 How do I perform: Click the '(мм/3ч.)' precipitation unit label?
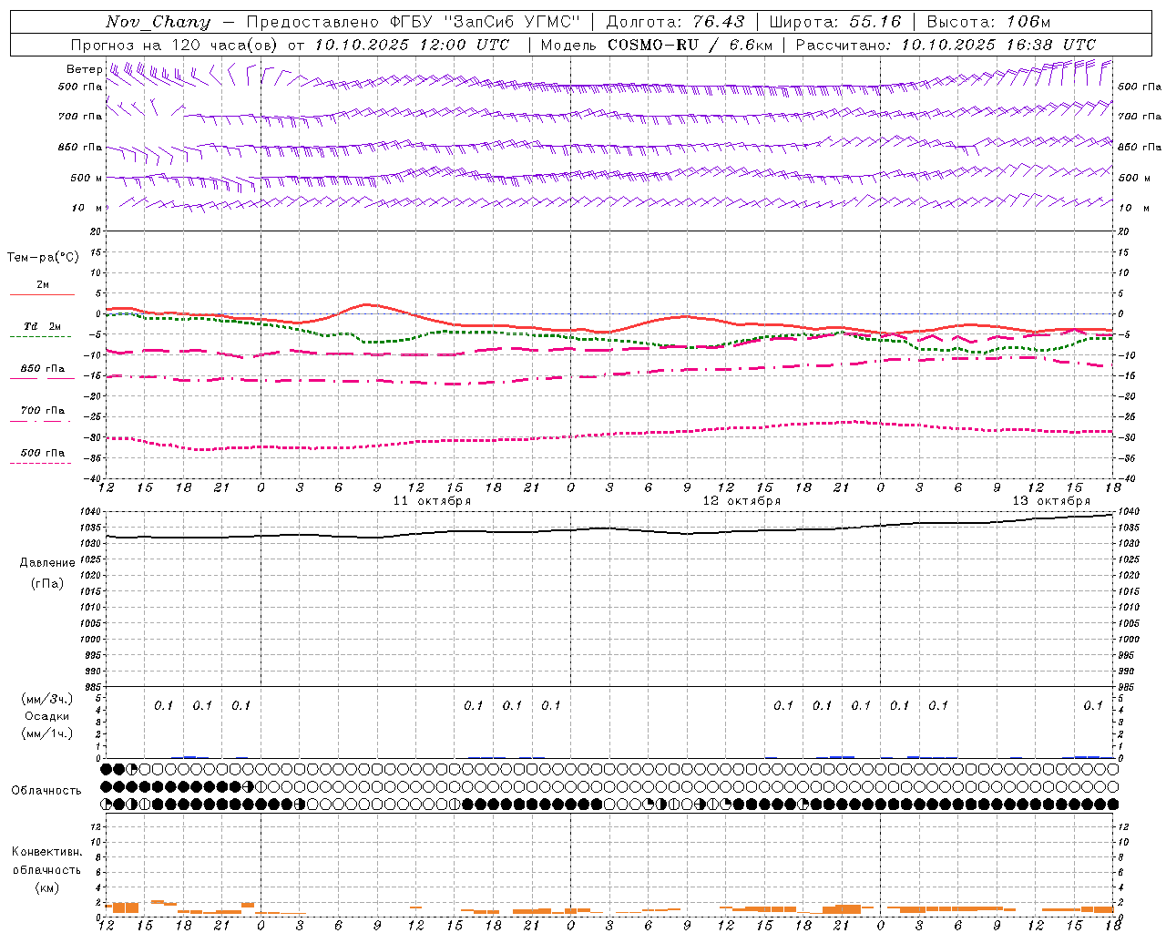click(47, 699)
